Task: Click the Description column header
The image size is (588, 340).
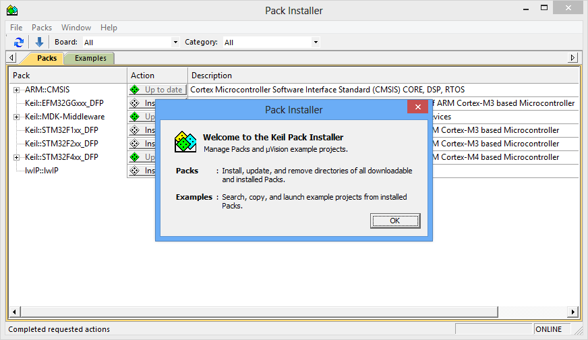Action: (383, 76)
